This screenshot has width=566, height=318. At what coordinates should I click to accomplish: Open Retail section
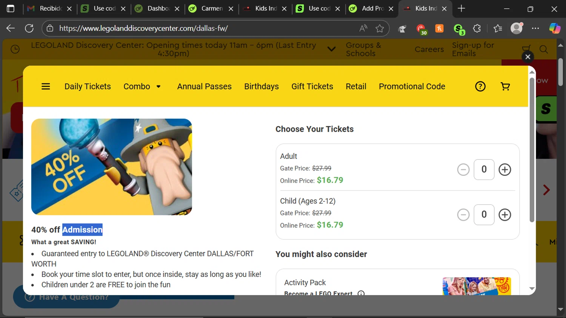tap(356, 86)
